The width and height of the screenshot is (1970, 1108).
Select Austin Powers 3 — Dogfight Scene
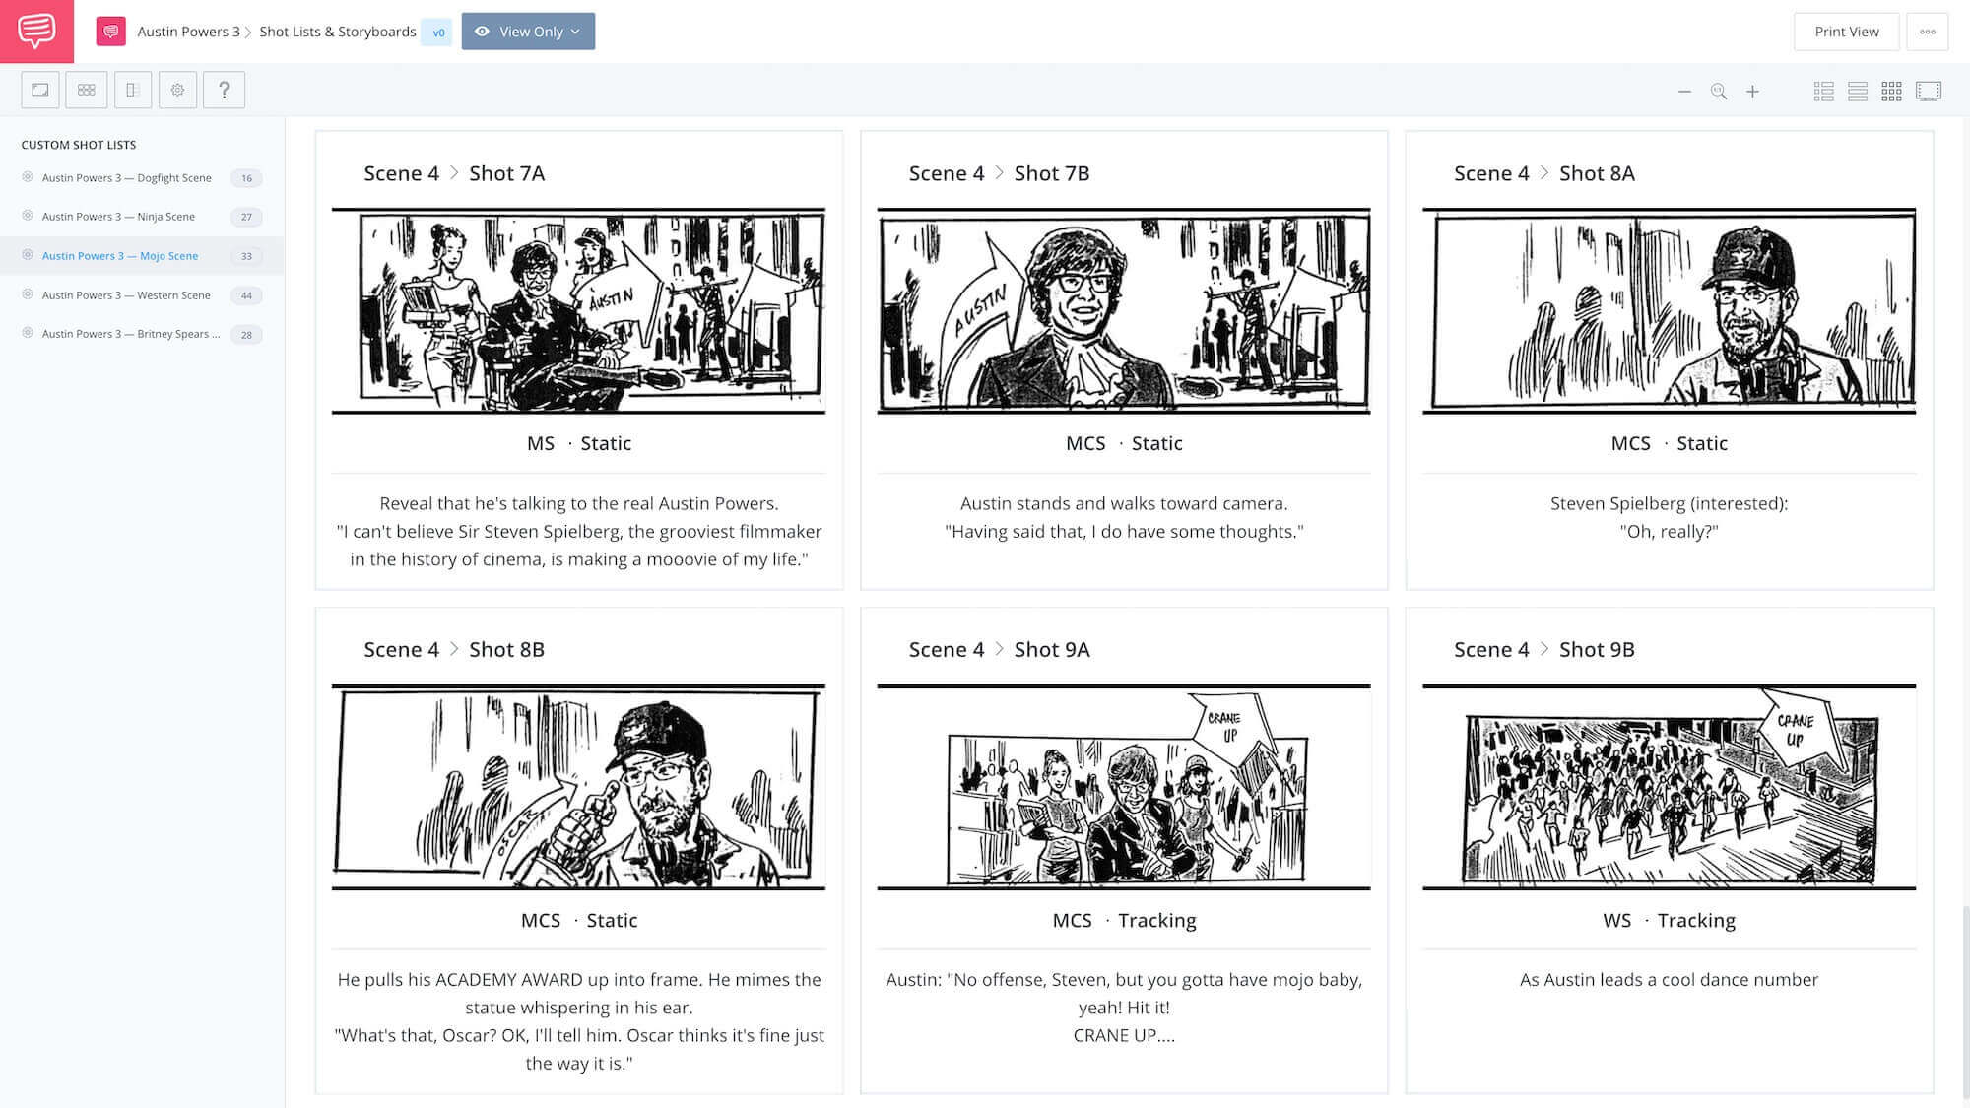(x=127, y=178)
